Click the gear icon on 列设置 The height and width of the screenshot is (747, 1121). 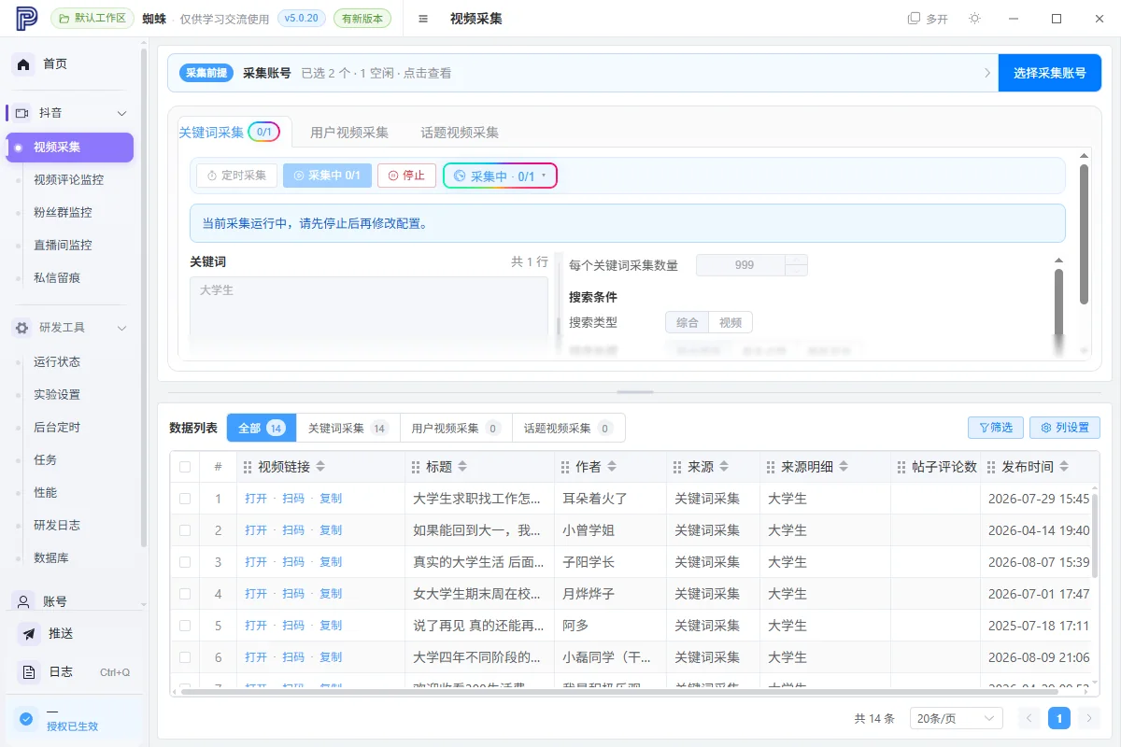[1046, 428]
